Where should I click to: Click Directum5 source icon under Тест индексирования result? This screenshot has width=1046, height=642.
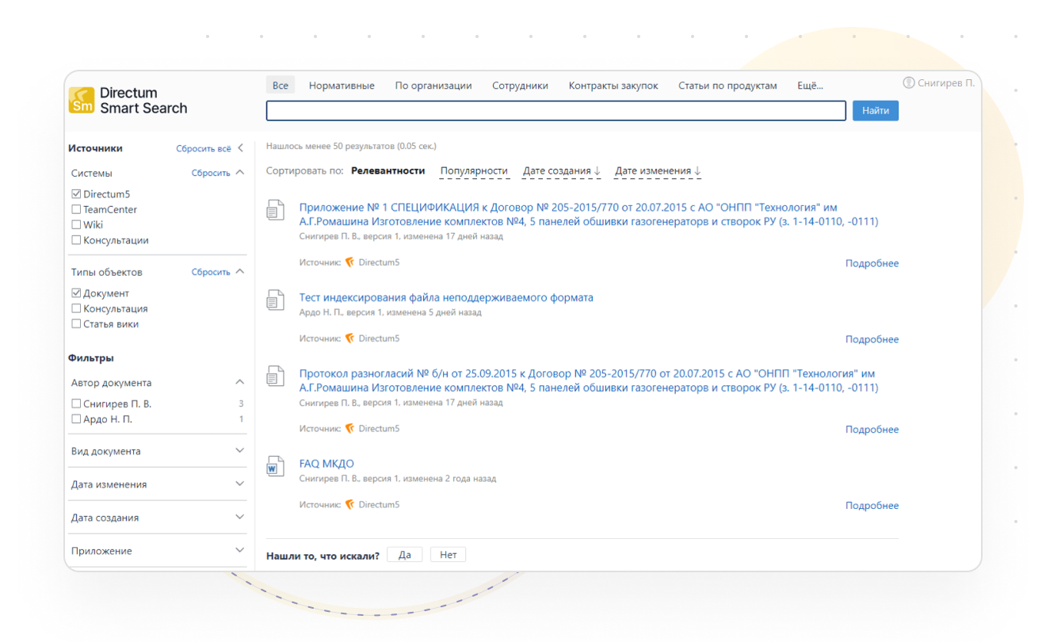pos(349,338)
